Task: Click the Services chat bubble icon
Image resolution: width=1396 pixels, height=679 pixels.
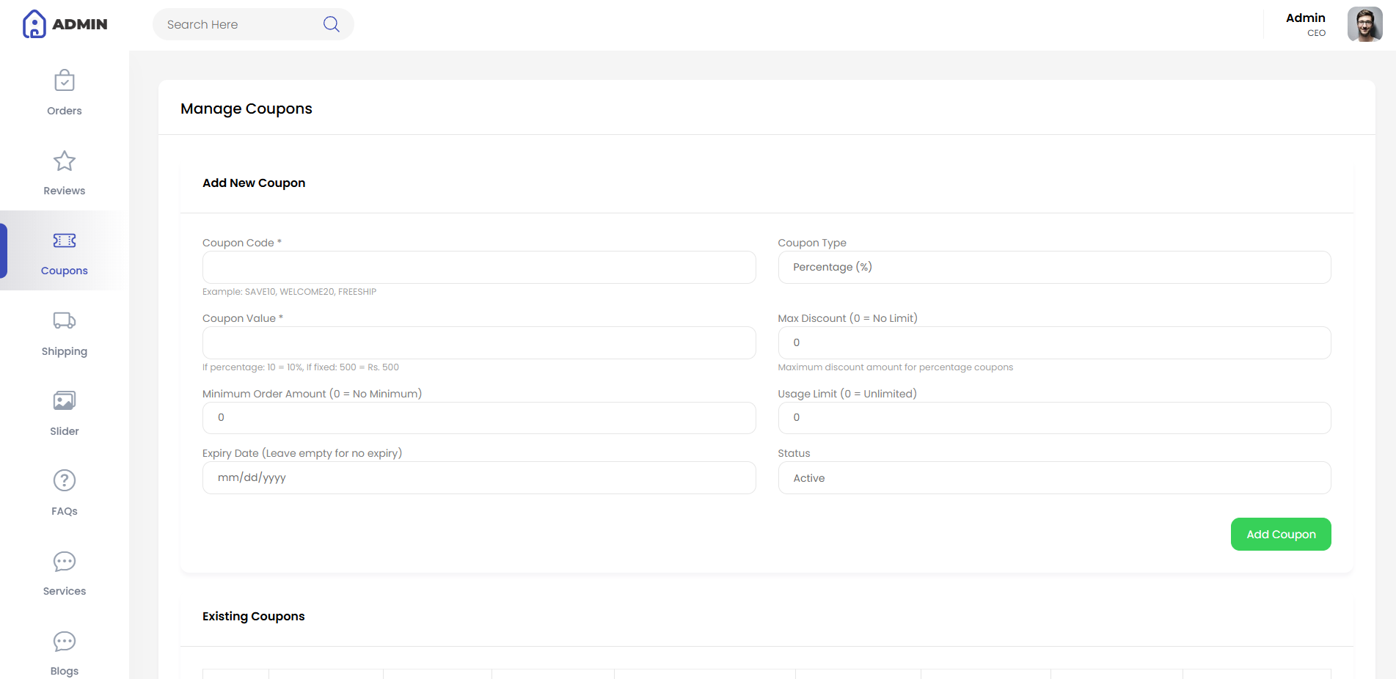Action: coord(65,562)
